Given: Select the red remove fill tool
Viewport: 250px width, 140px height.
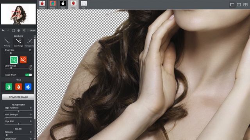Looking at the screenshot, I should tap(18, 87).
